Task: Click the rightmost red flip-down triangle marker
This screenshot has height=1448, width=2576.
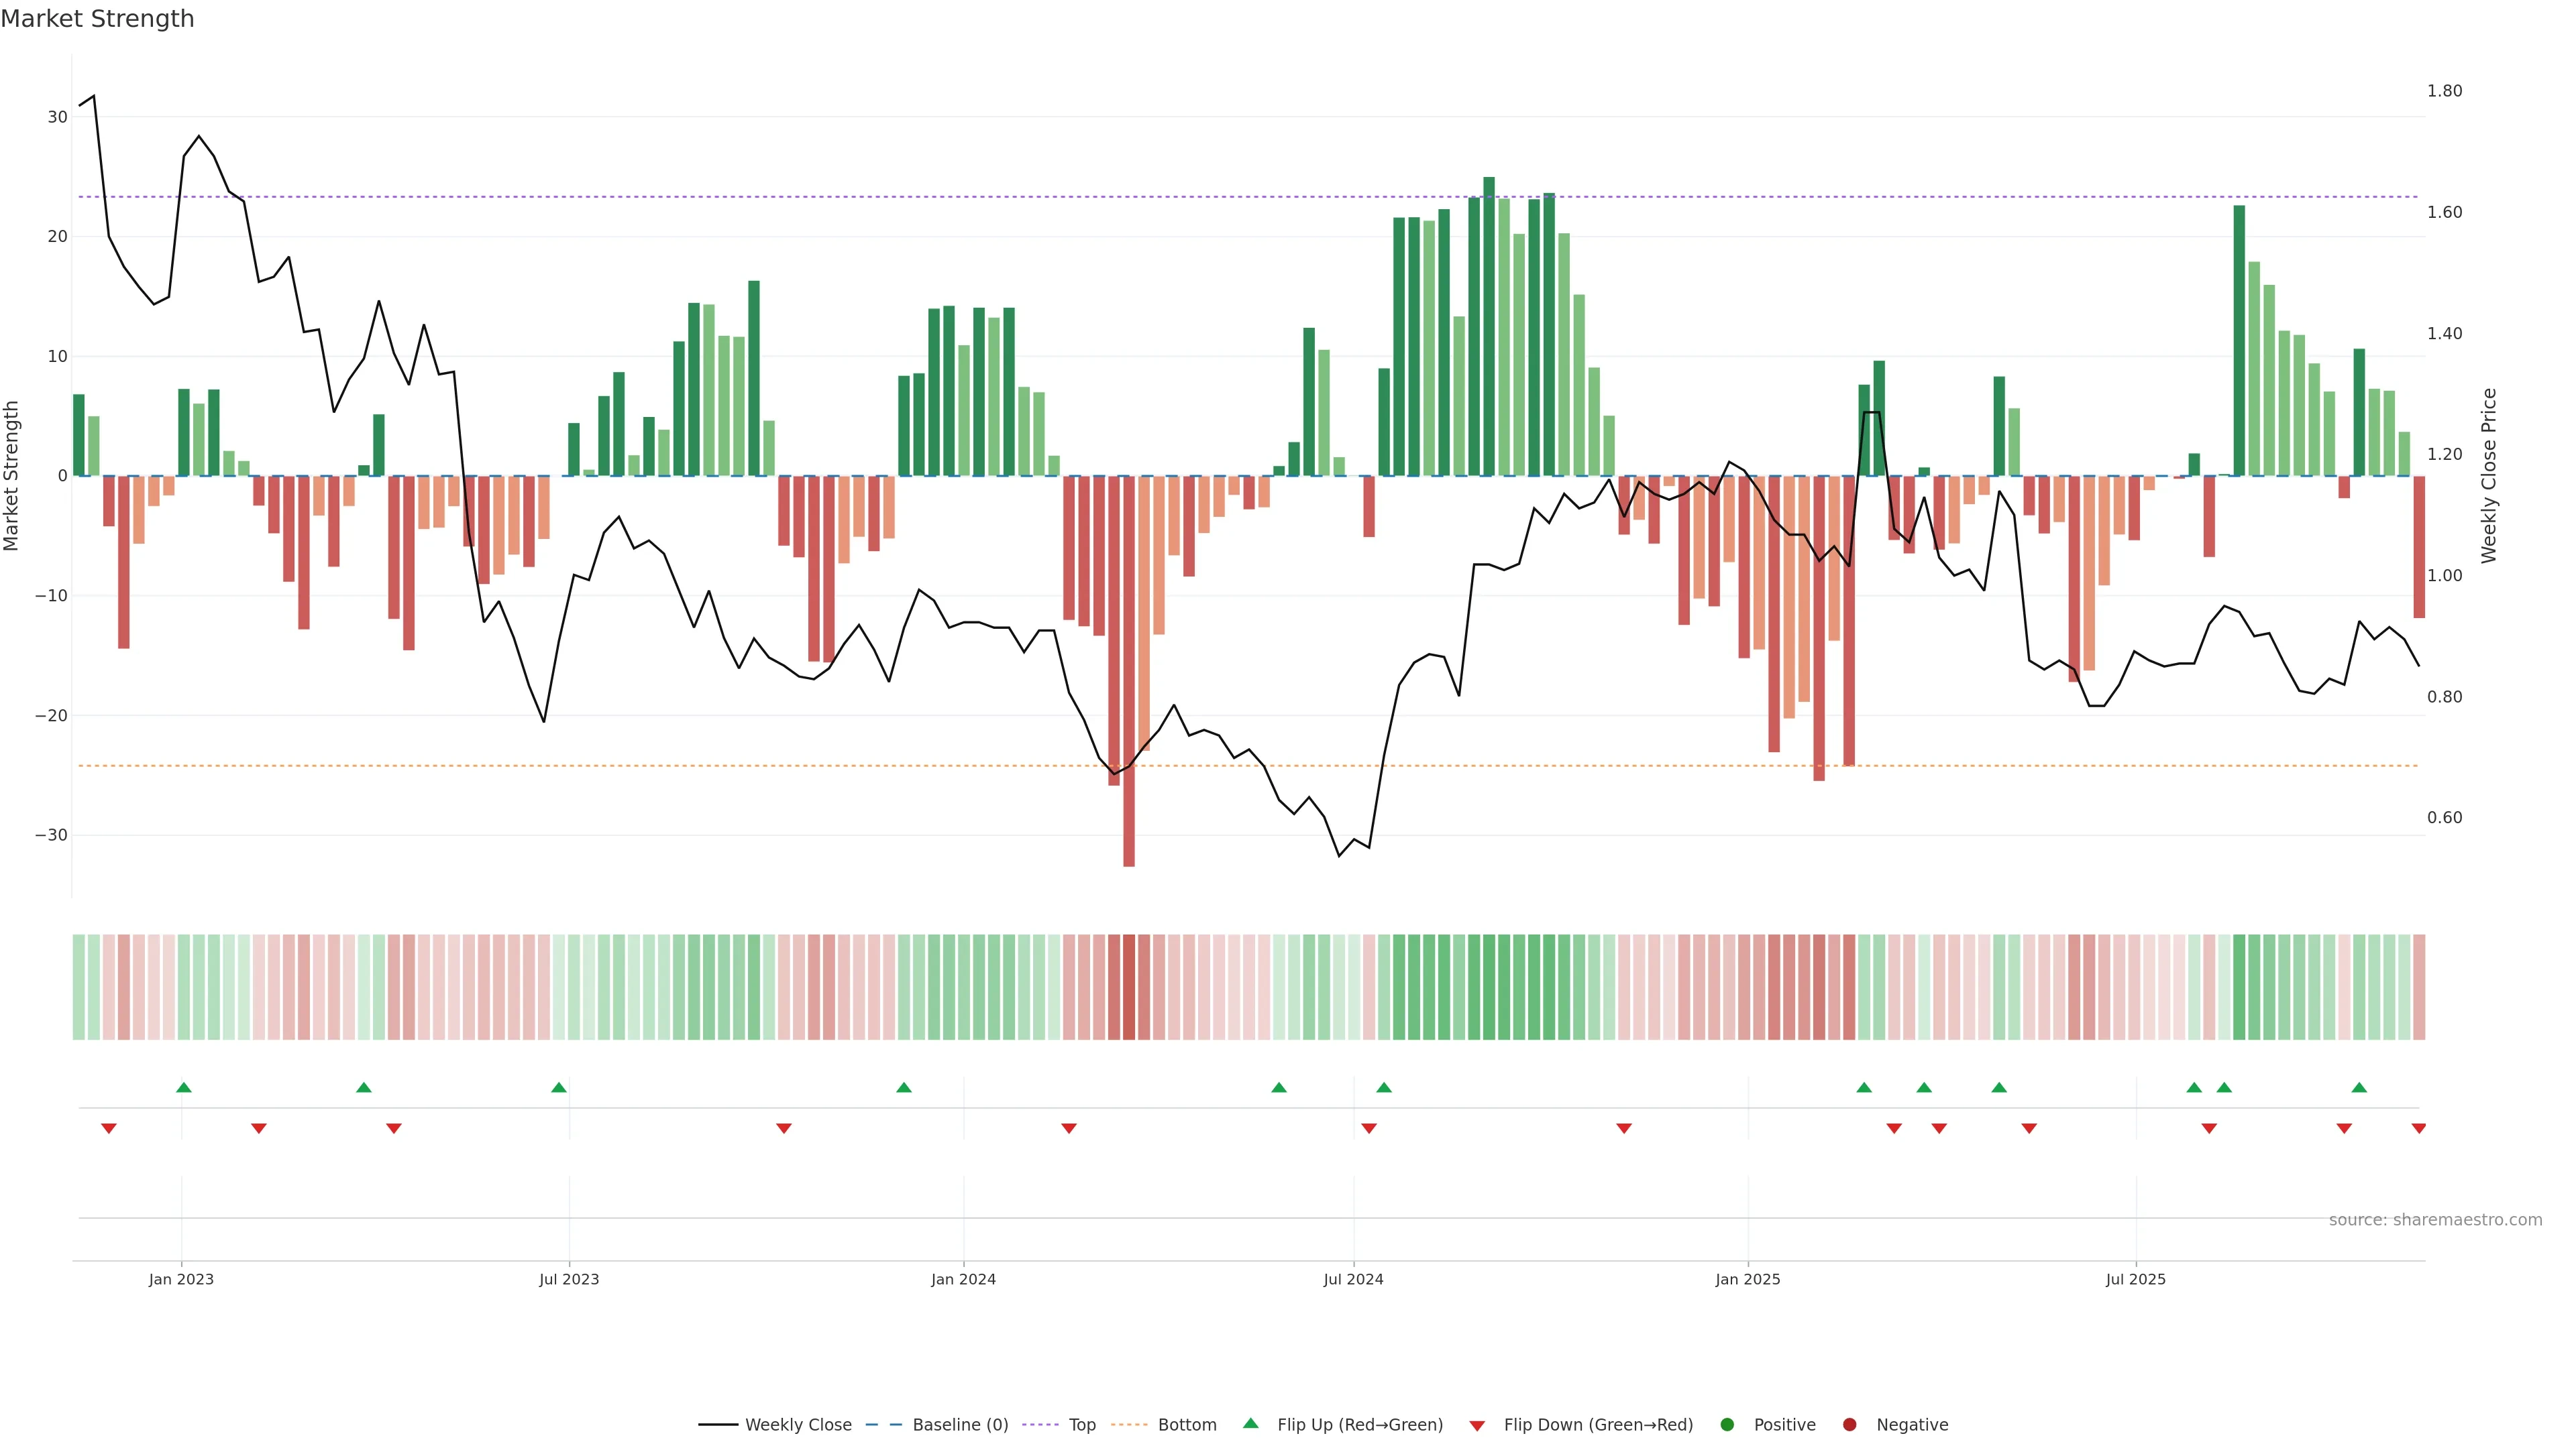Action: [x=2418, y=1128]
